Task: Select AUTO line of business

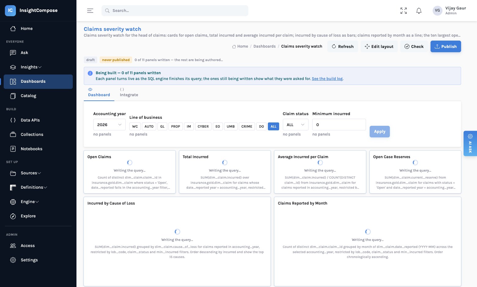Action: click(149, 126)
